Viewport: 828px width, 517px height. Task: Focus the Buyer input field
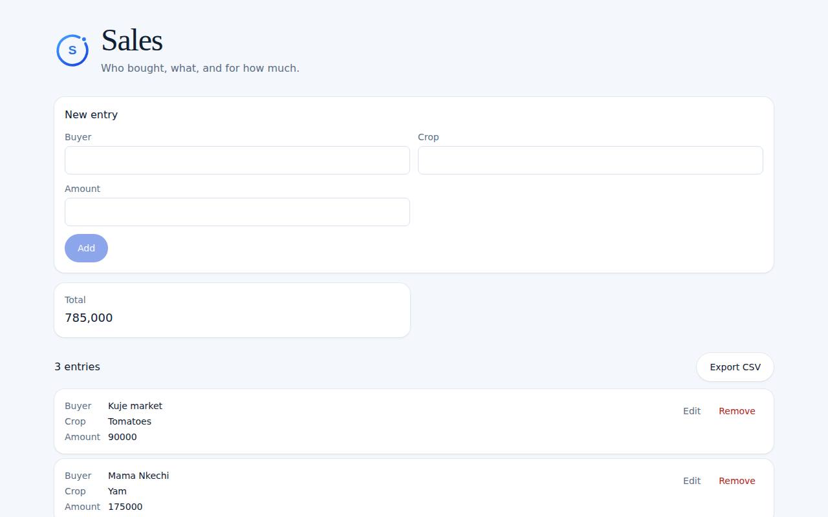(237, 160)
